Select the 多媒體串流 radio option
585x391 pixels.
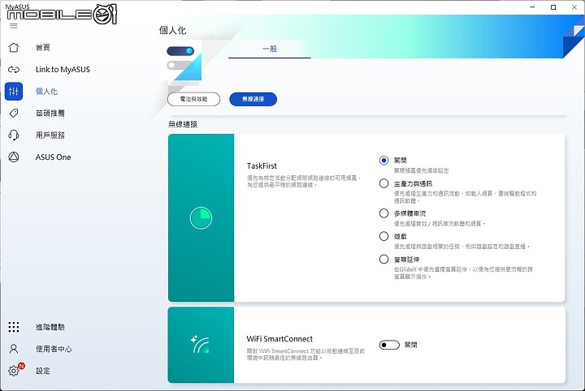(383, 213)
